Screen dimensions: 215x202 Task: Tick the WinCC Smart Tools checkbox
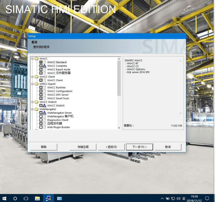pos(41,98)
